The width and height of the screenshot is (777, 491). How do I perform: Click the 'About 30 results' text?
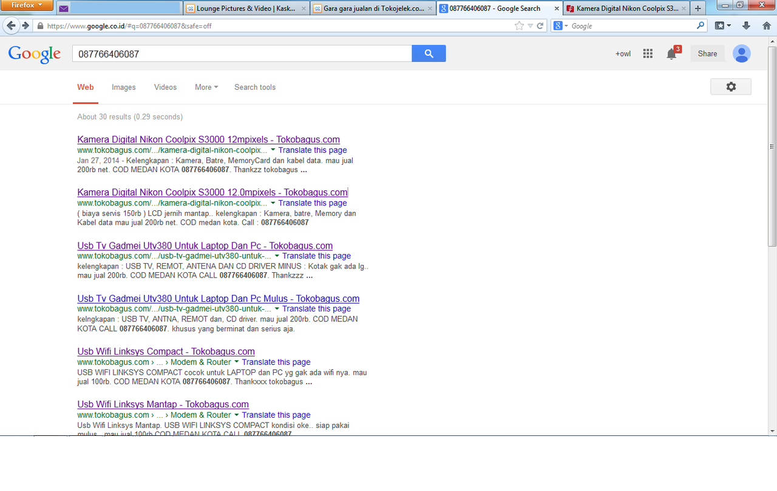pyautogui.click(x=130, y=116)
